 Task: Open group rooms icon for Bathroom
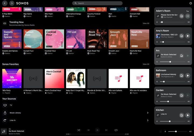182,76
